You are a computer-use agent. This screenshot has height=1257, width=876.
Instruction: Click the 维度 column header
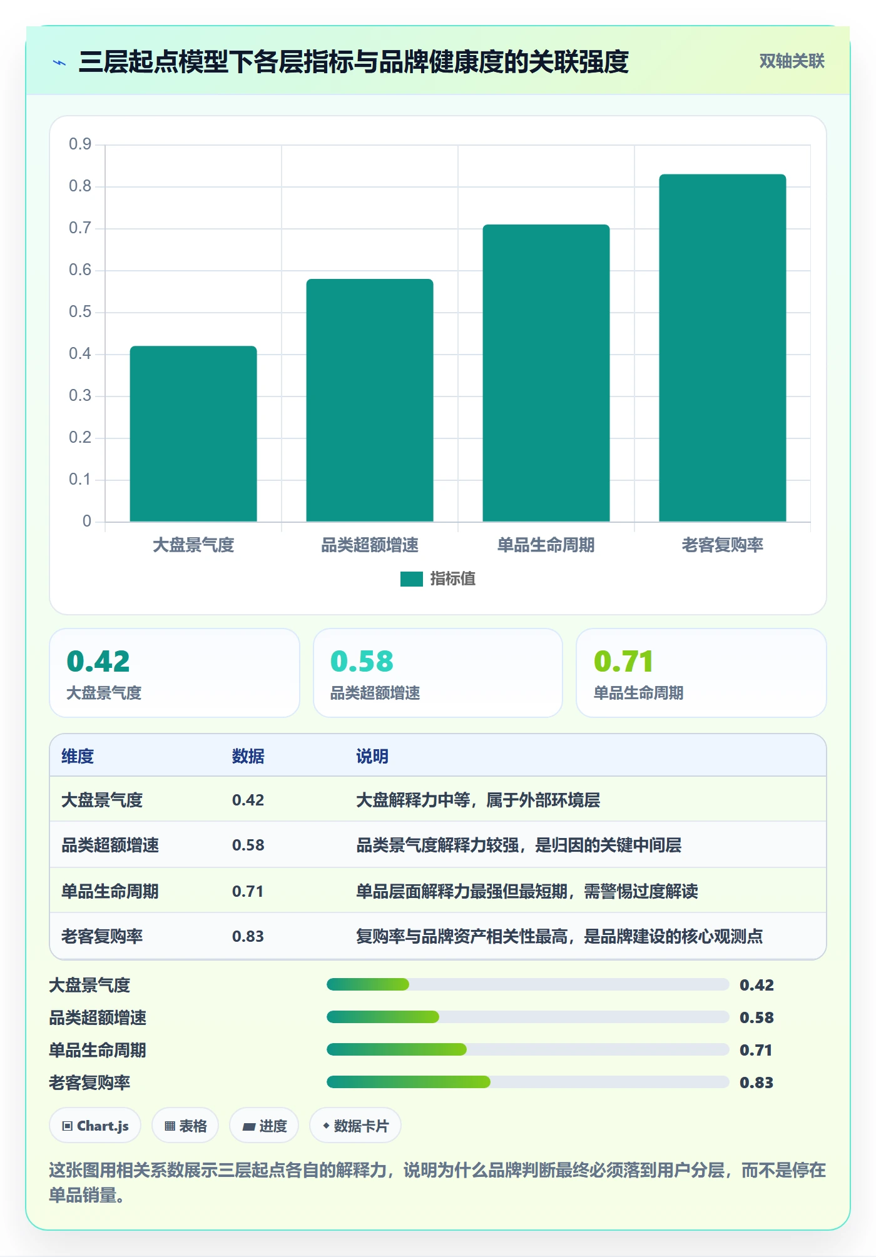(x=78, y=756)
